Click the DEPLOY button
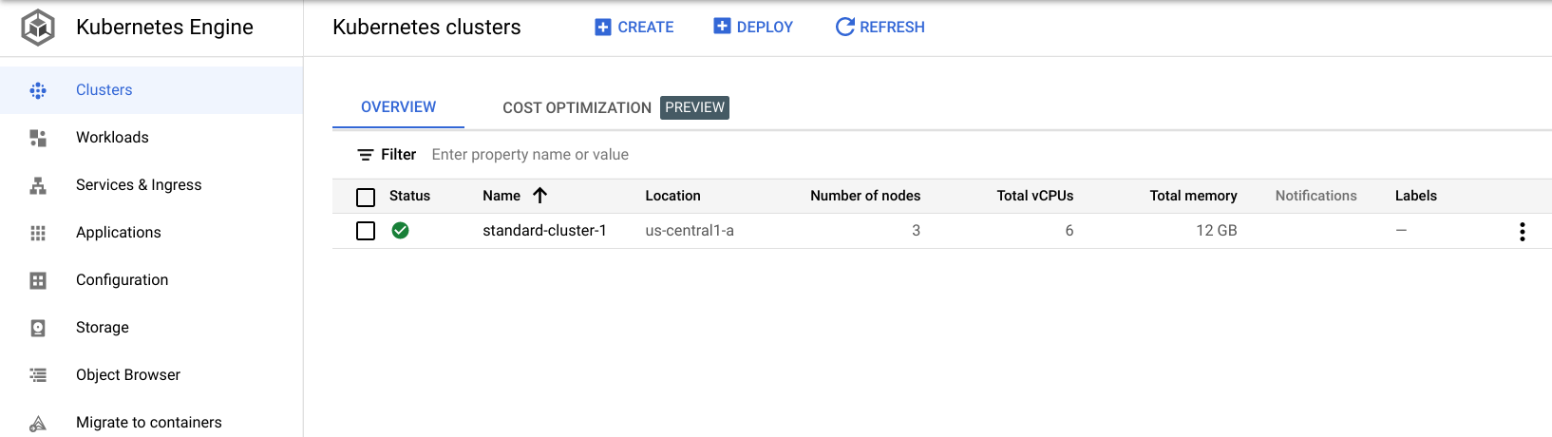Screen dimensions: 1552x437 click(x=753, y=28)
